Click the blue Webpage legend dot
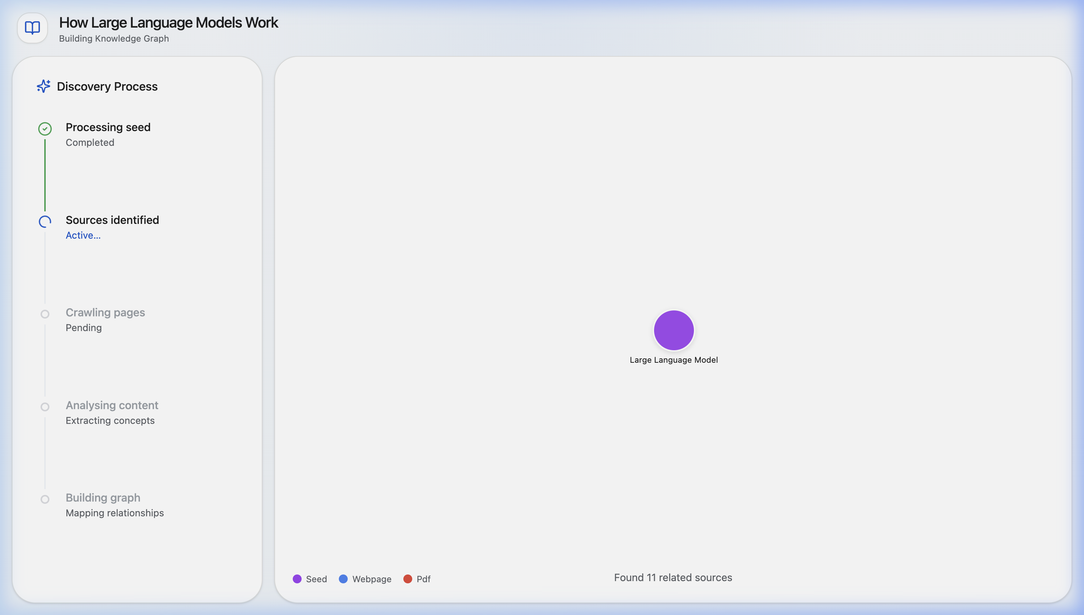 (343, 579)
